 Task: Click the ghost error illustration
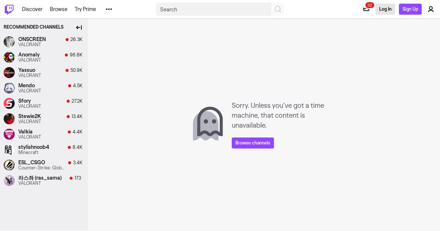pos(208,124)
